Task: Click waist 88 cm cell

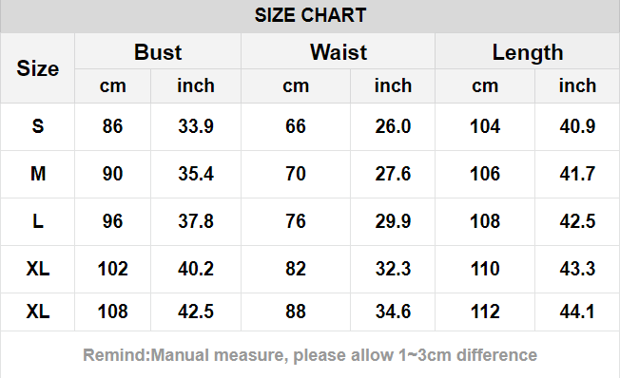Action: point(296,312)
